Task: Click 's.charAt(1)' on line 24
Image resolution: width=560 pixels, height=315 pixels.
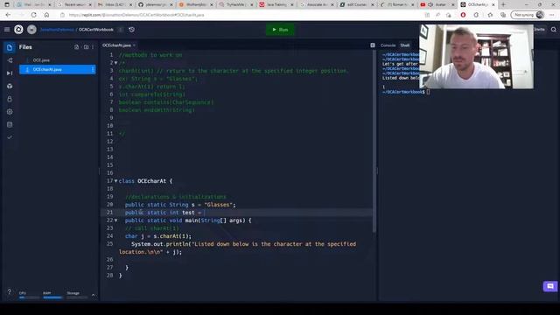Action: pos(171,236)
